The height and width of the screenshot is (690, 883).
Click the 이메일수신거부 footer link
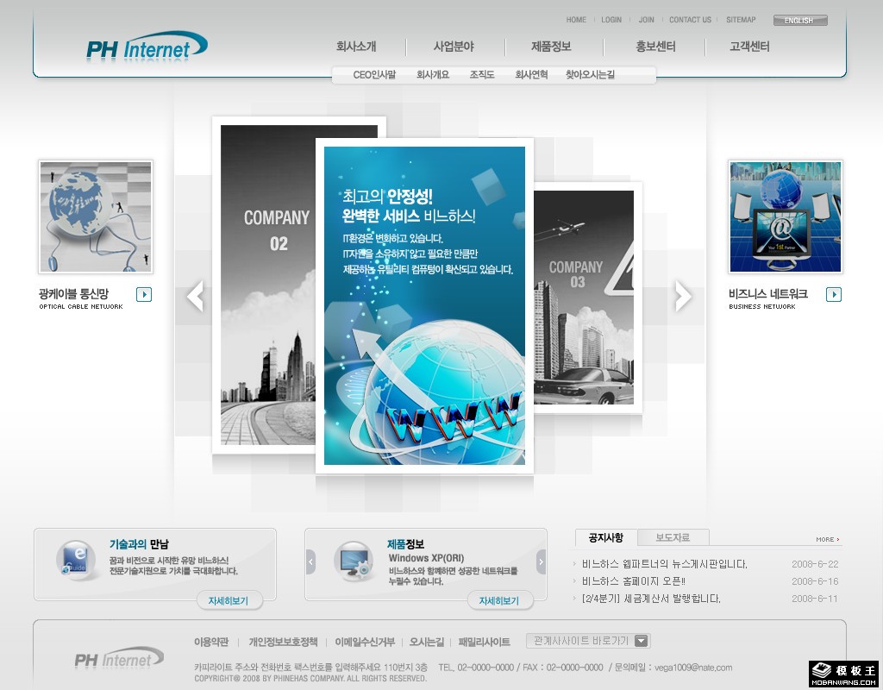pos(365,642)
